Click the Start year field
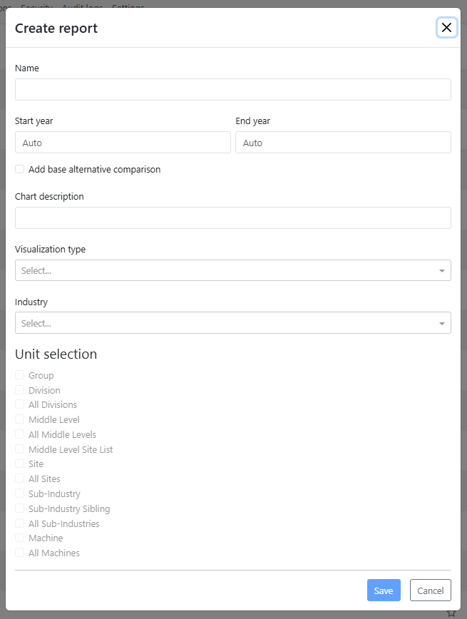This screenshot has height=619, width=467. (x=123, y=143)
